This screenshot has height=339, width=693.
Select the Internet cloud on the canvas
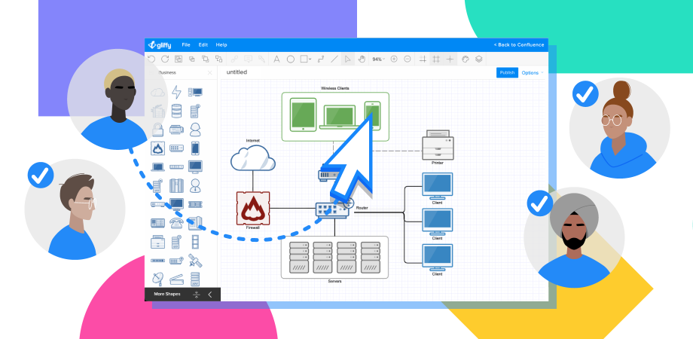pos(253,157)
